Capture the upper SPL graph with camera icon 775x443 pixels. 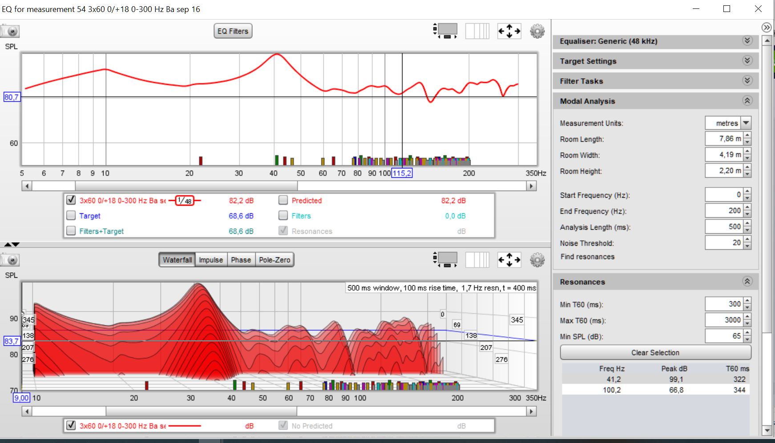11,32
